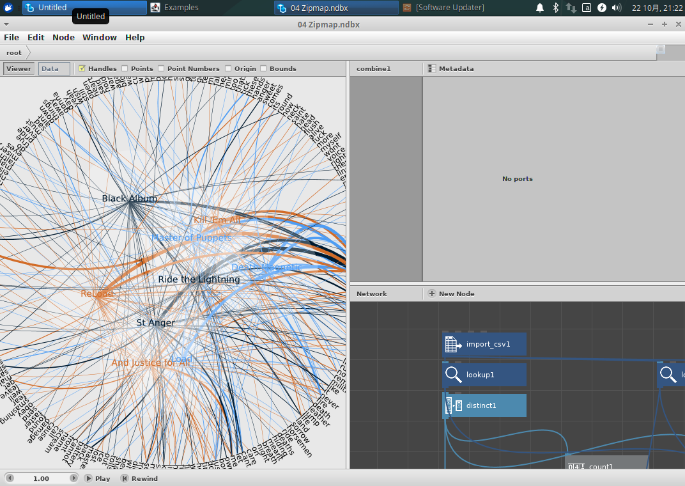The image size is (685, 486).
Task: Select the distinct1 node icon
Action: click(x=453, y=405)
